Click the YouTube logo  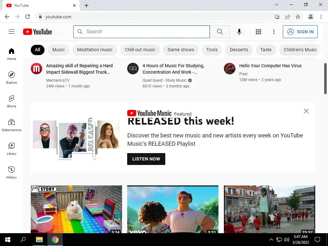(x=37, y=32)
